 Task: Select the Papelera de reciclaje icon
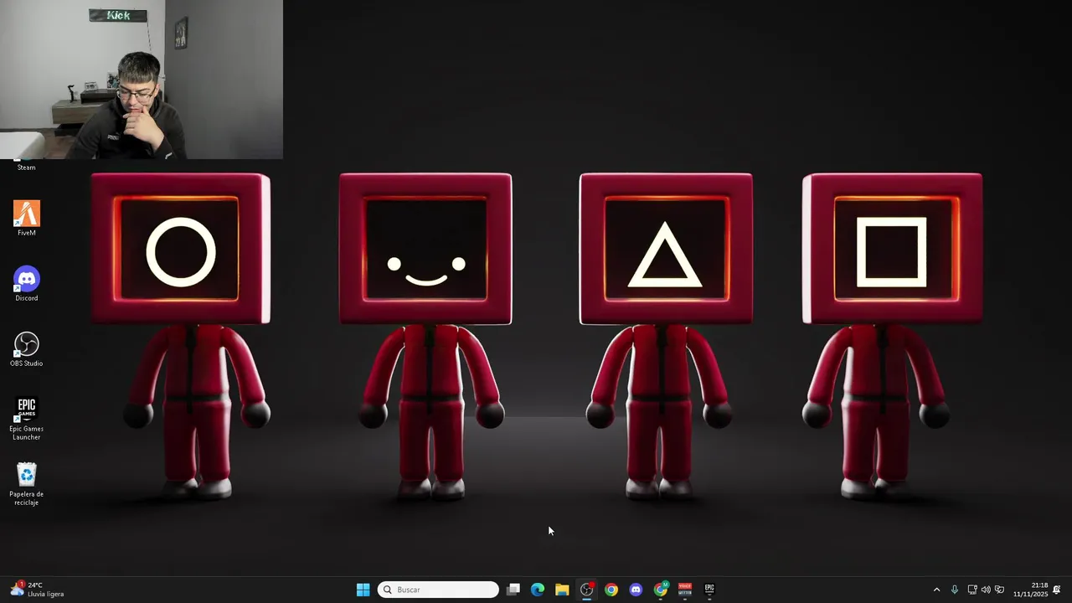click(x=27, y=483)
